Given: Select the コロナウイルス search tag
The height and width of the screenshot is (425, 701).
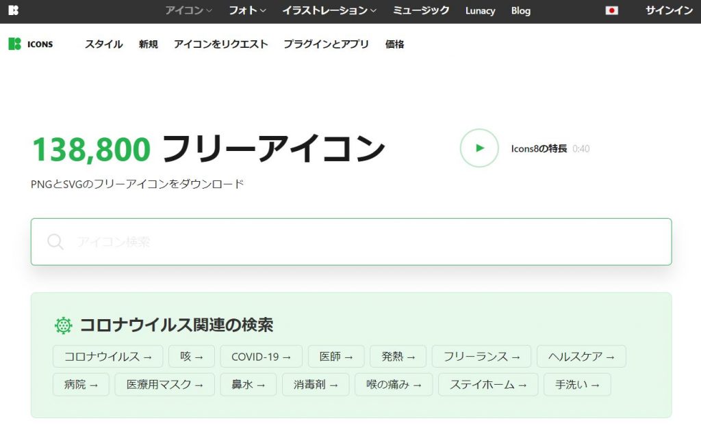Looking at the screenshot, I should [107, 356].
